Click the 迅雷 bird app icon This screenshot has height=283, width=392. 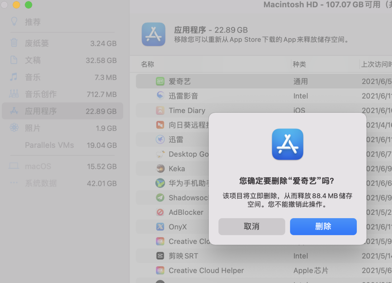point(160,139)
